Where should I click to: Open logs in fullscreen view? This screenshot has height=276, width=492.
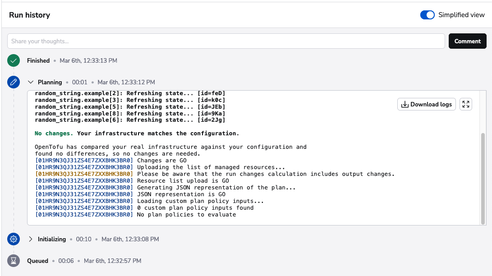[466, 104]
